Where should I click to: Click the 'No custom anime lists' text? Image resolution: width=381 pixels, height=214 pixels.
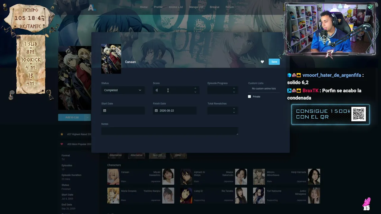[264, 89]
